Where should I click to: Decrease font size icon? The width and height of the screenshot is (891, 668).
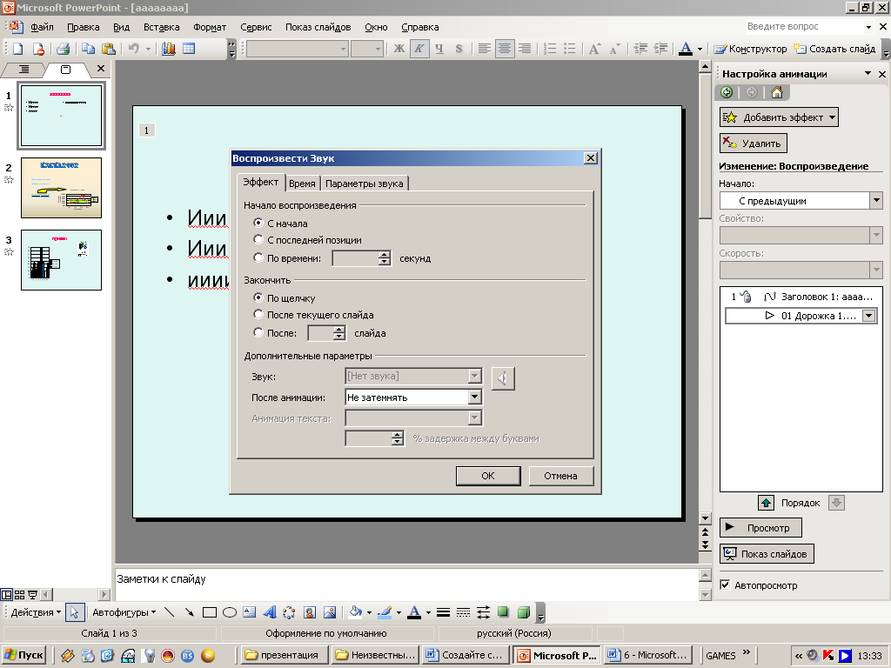point(614,49)
